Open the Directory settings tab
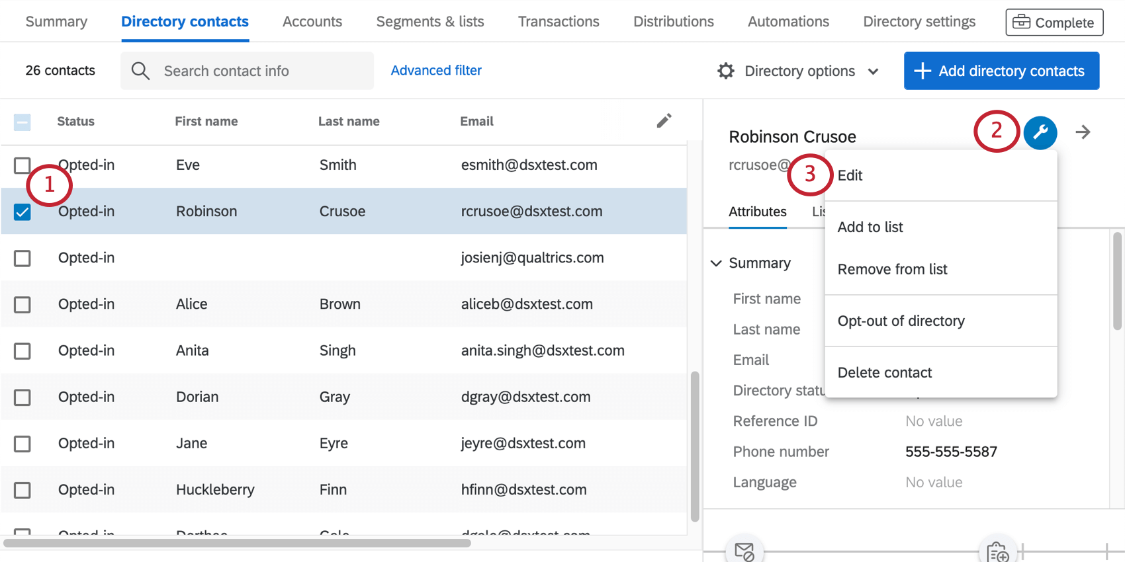Screen dimensions: 1125x562 [x=919, y=22]
